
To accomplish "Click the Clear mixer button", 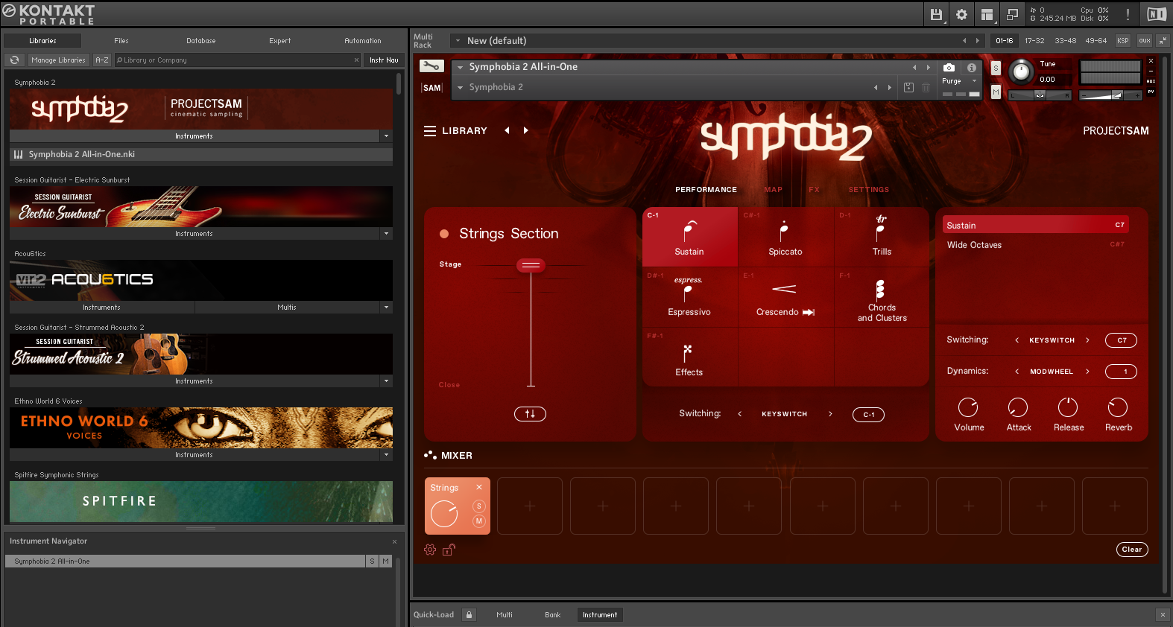I will pos(1132,550).
